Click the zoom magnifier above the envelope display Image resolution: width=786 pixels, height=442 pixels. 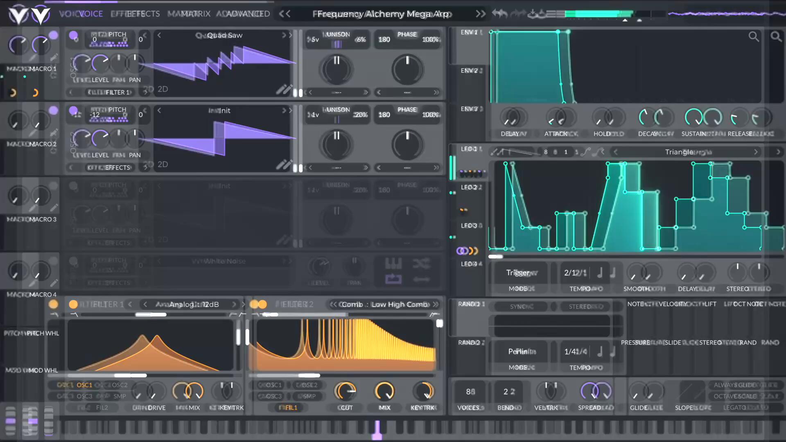click(x=754, y=36)
